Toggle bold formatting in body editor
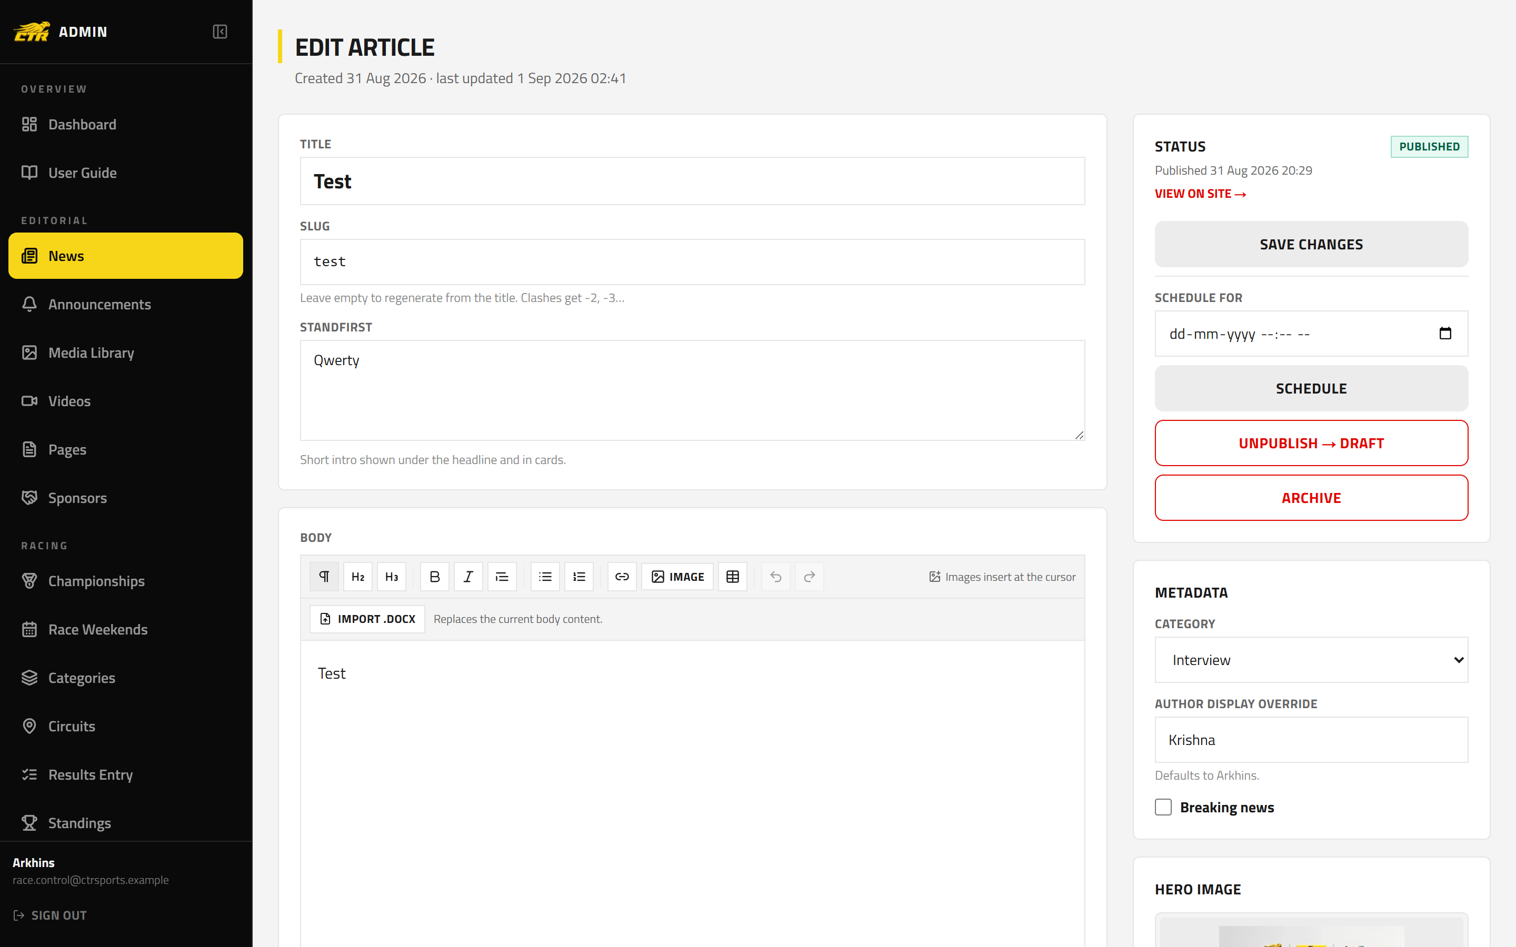 click(x=435, y=576)
